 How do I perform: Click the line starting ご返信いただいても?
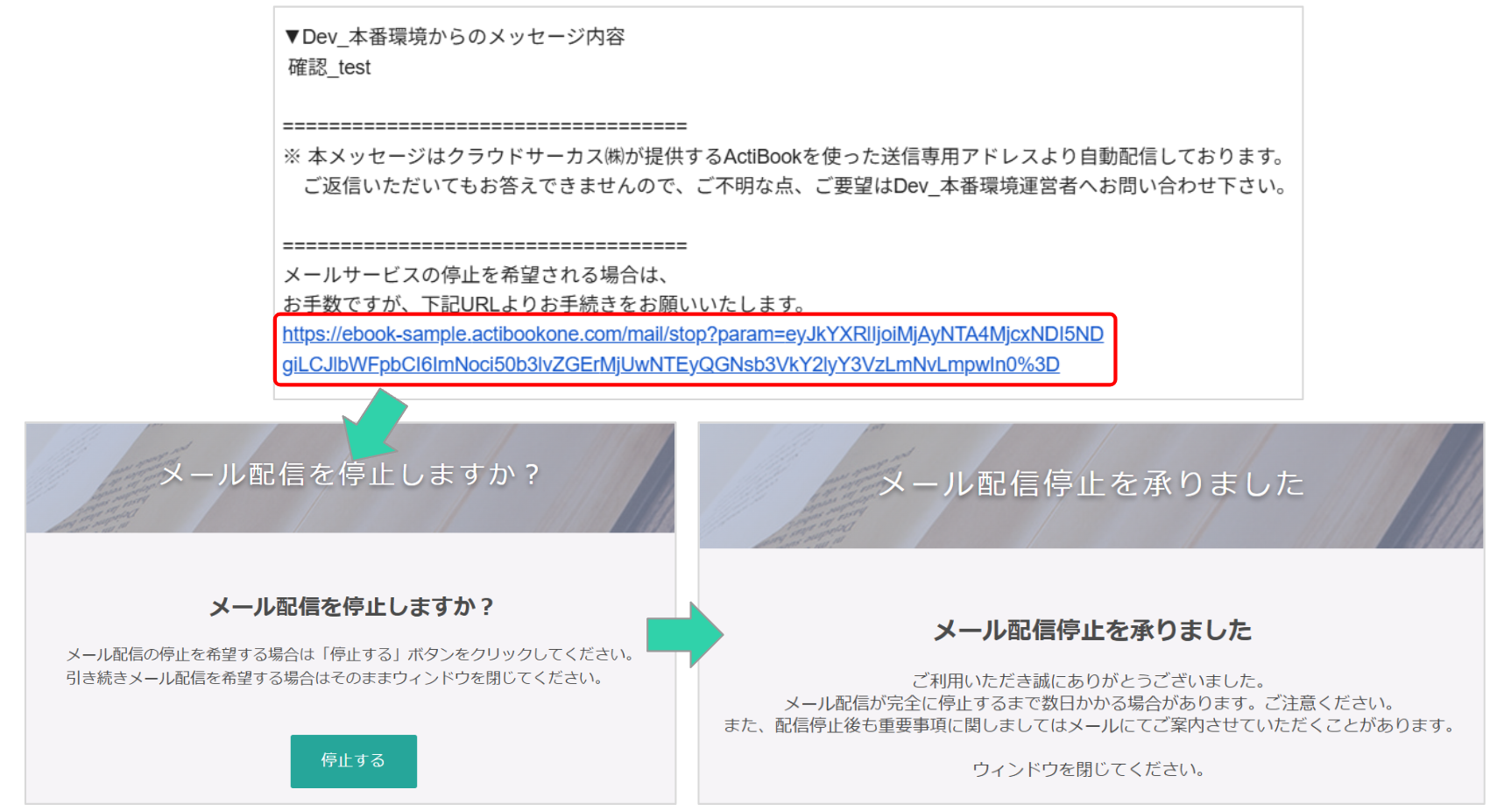pyautogui.click(x=794, y=186)
